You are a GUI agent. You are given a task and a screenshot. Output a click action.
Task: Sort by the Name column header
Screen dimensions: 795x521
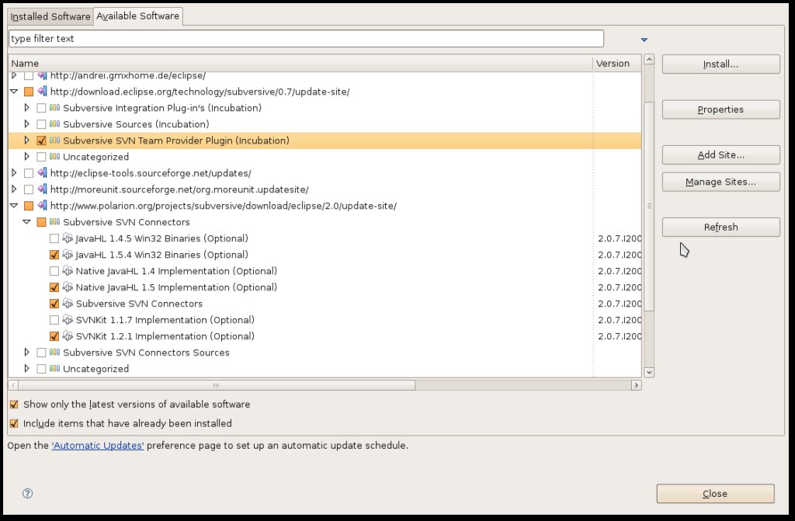[x=300, y=64]
